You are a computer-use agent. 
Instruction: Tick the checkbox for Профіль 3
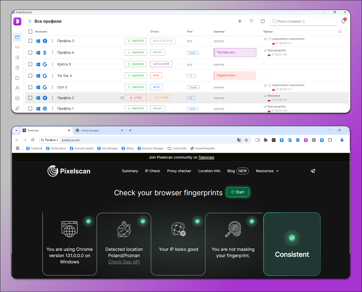pos(30,41)
